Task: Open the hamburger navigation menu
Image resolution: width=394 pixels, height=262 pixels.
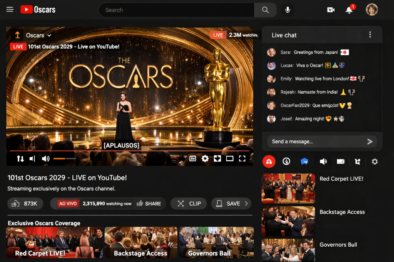Action: (x=10, y=10)
